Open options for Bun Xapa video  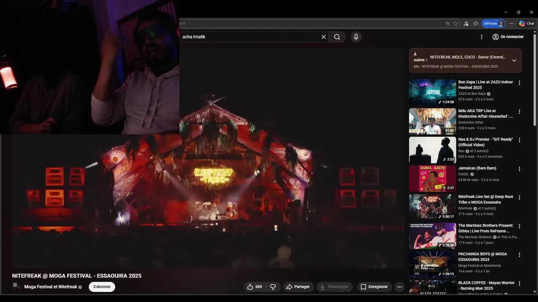520,83
